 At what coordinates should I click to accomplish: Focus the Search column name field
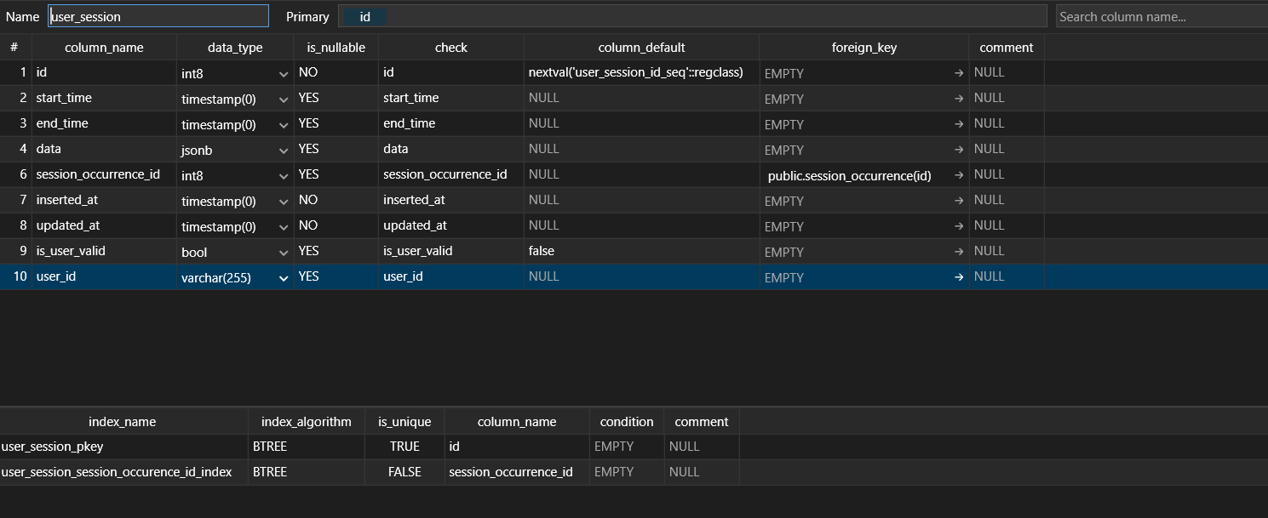click(x=1162, y=16)
